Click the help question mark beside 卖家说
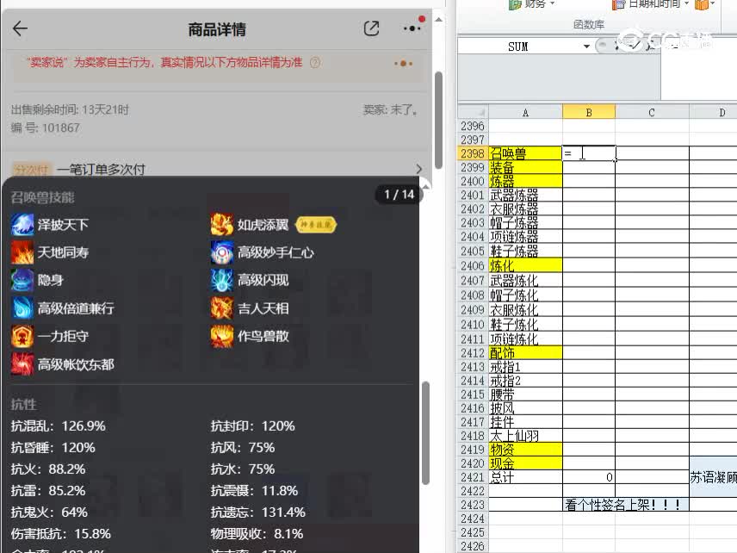Viewport: 737px width, 553px height. pos(315,63)
